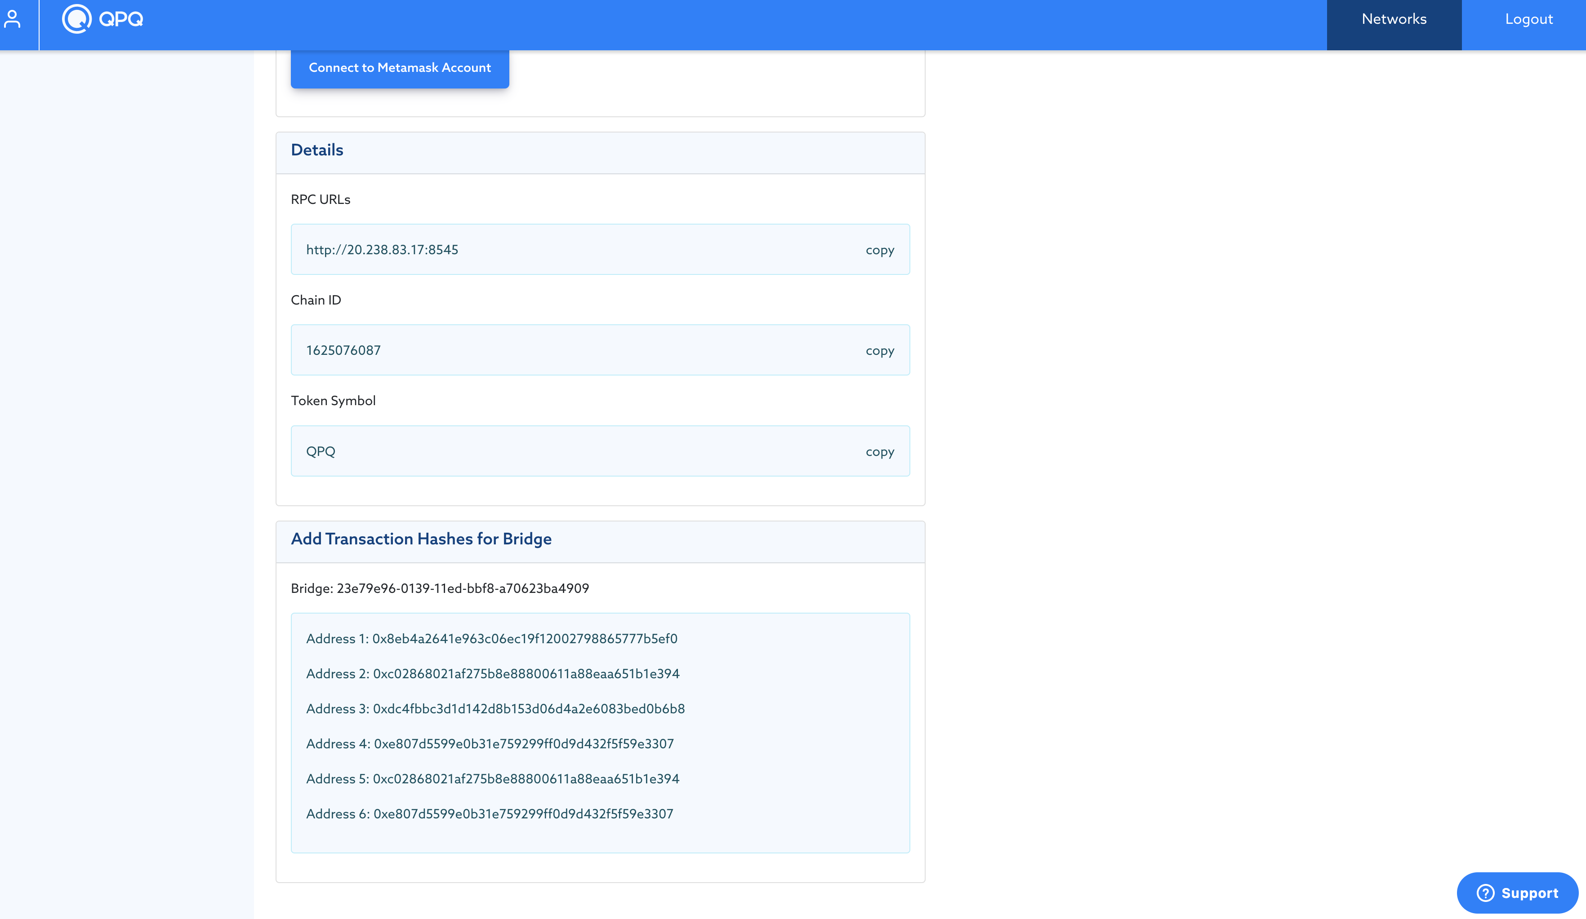Click the Token Symbol label
This screenshot has height=919, width=1586.
tap(333, 401)
